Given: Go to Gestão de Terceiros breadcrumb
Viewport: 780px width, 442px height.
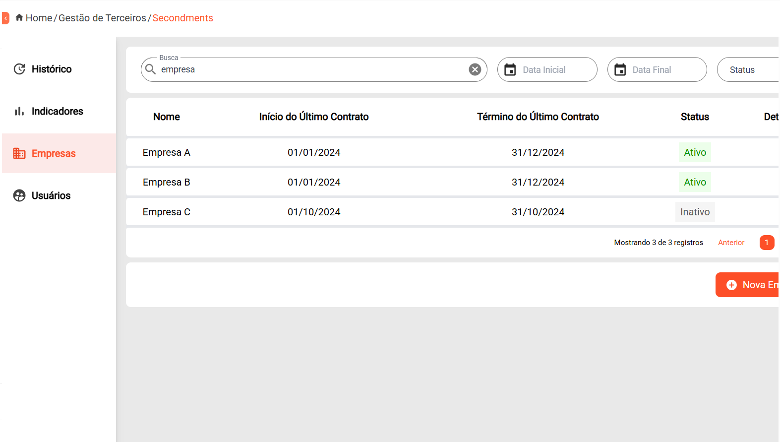Looking at the screenshot, I should (x=102, y=18).
